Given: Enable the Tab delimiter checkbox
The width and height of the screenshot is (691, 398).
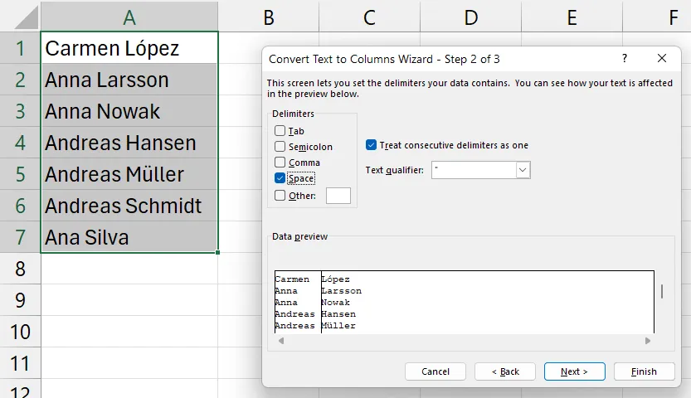Looking at the screenshot, I should (280, 131).
